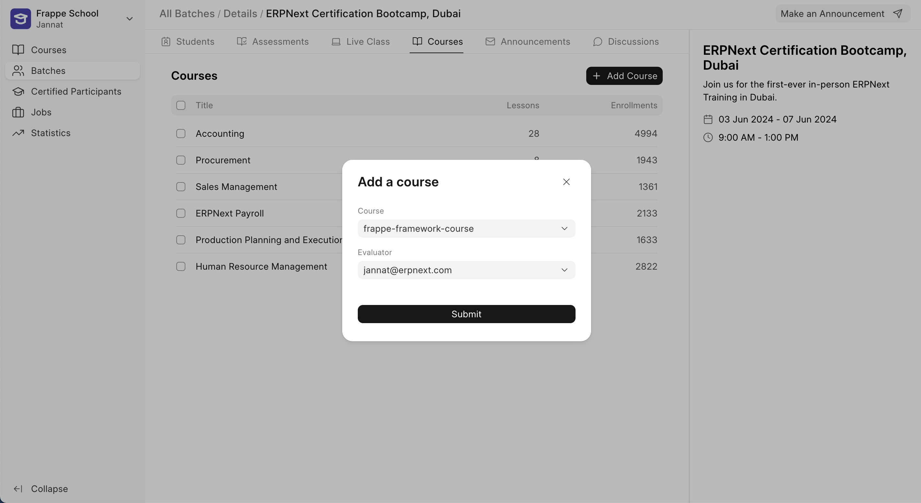Check the Accounting course checkbox

tap(181, 134)
